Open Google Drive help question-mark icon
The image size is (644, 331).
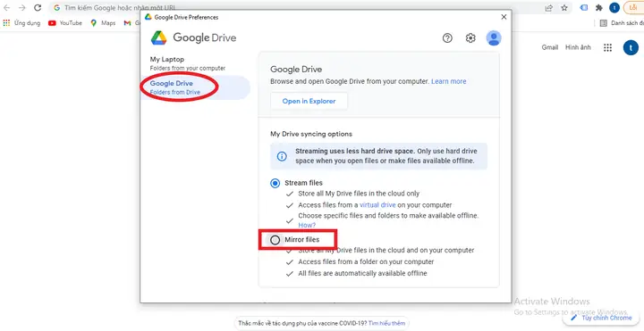447,38
